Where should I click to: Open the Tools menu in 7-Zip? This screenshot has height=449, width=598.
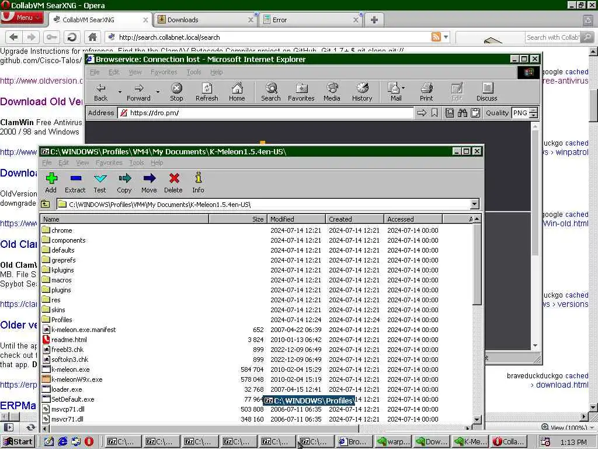click(137, 163)
